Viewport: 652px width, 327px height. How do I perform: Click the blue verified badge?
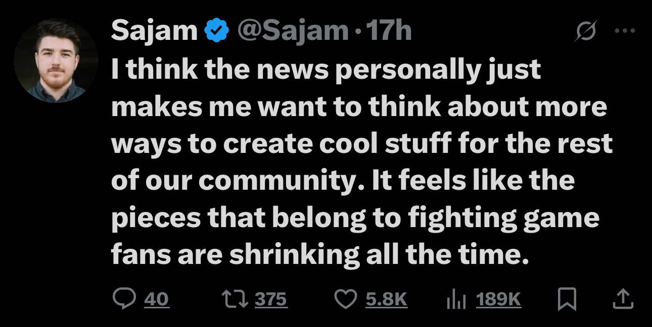(216, 31)
